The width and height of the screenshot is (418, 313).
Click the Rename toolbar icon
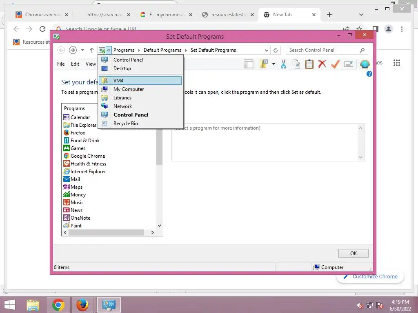[349, 64]
